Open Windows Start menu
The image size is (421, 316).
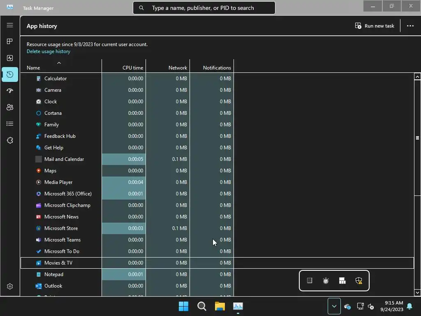pyautogui.click(x=184, y=306)
